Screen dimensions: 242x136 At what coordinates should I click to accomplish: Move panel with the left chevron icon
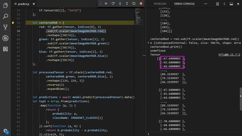(x=224, y=4)
